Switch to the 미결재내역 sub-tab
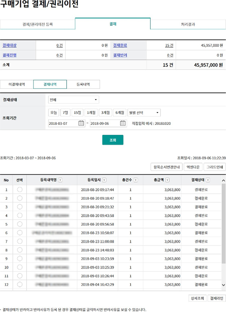The height and width of the screenshot is (312, 226). (x=17, y=84)
